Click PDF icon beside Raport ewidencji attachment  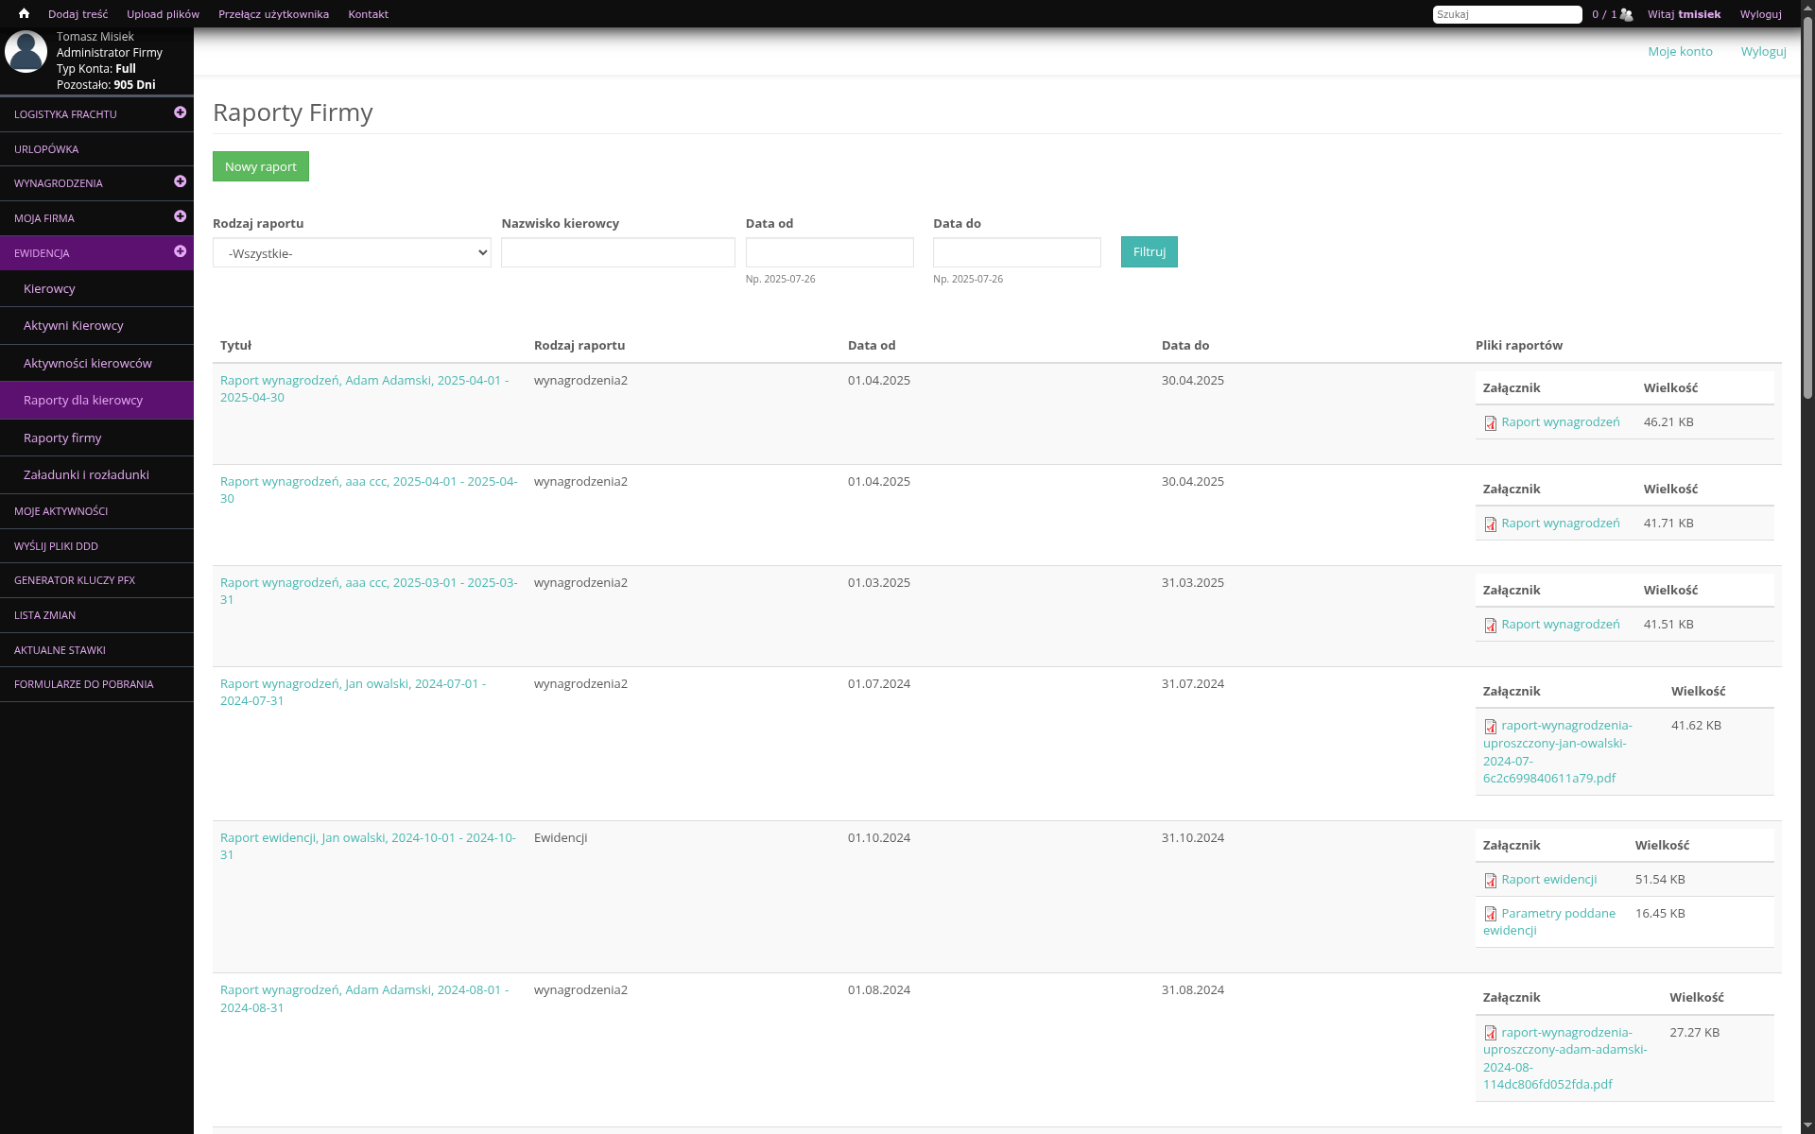click(1491, 881)
